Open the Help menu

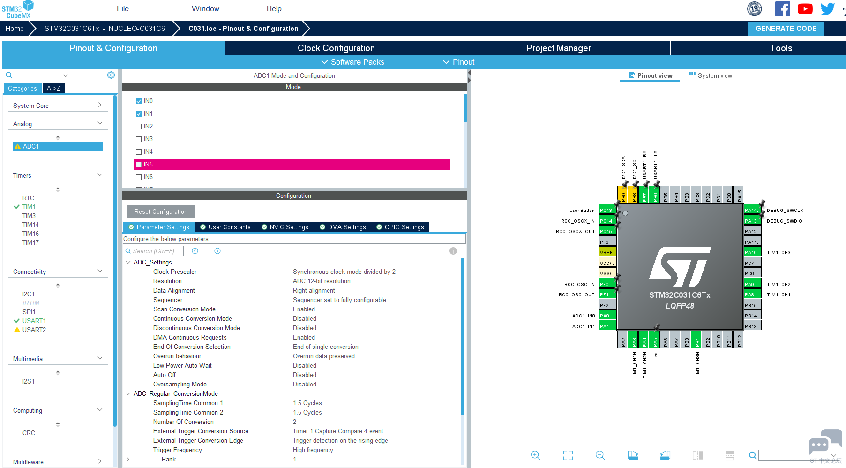point(274,8)
